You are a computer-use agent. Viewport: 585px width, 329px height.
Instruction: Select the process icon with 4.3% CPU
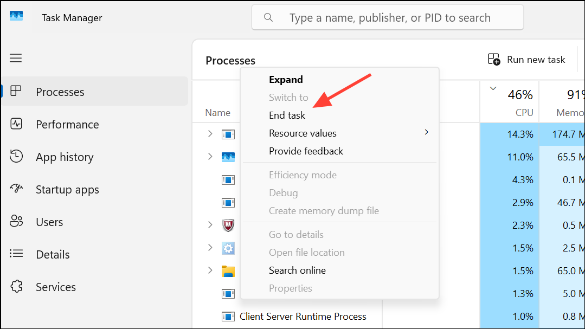pos(228,180)
